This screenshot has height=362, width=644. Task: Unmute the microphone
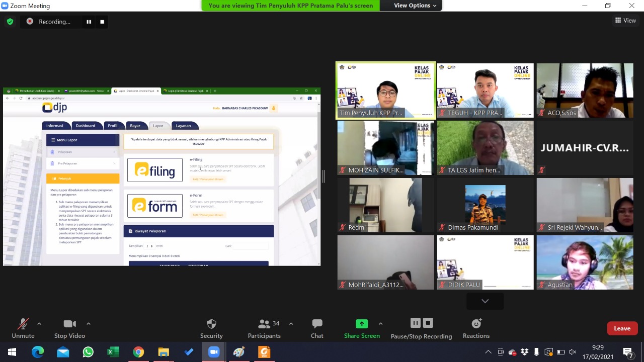tap(23, 324)
